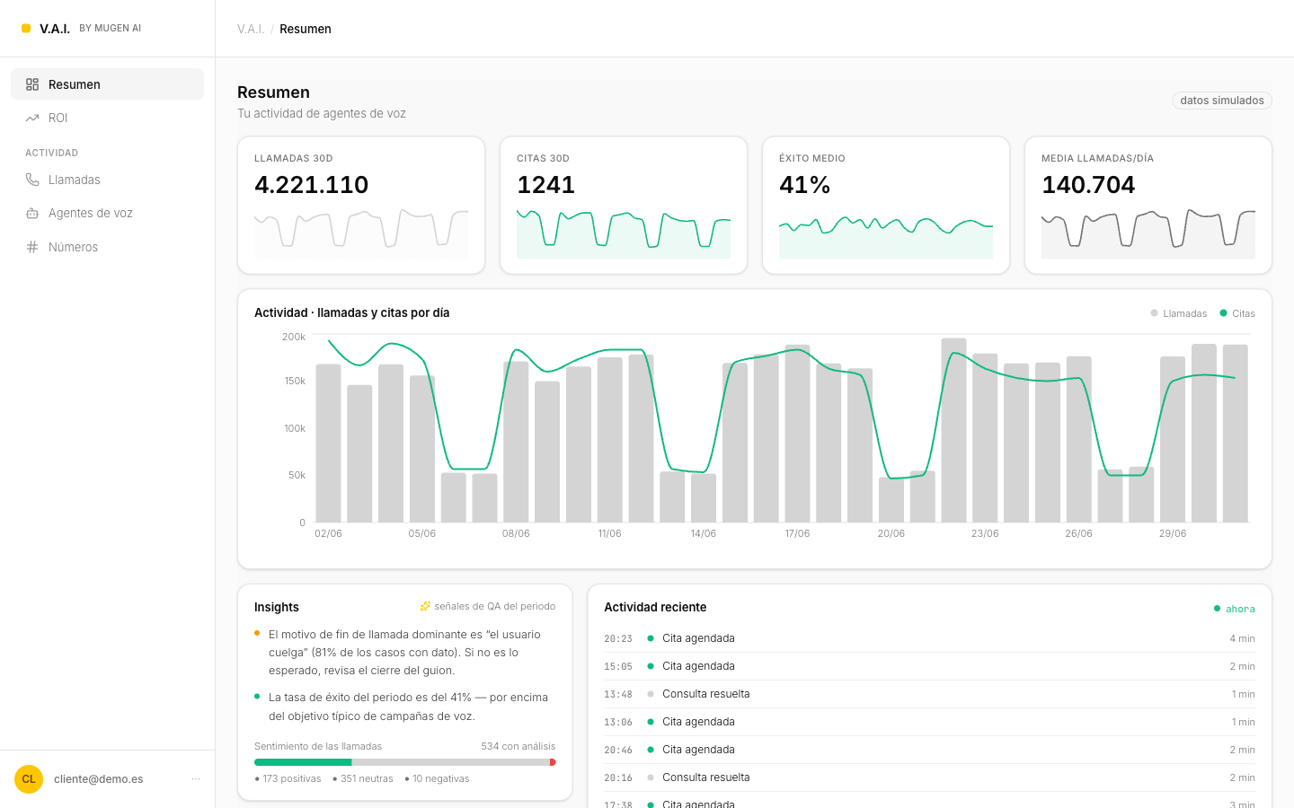Click the 351 neutras label
1294x808 pixels.
[363, 778]
